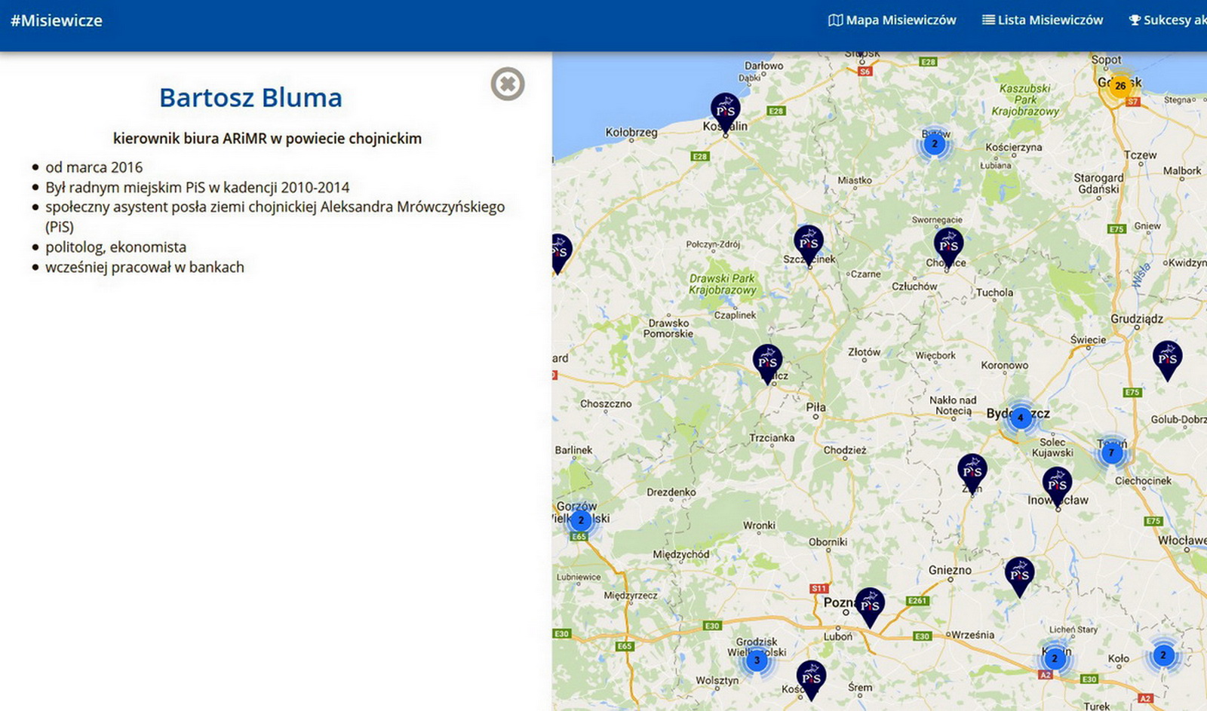Select the PiS marker at Poznań

click(869, 605)
